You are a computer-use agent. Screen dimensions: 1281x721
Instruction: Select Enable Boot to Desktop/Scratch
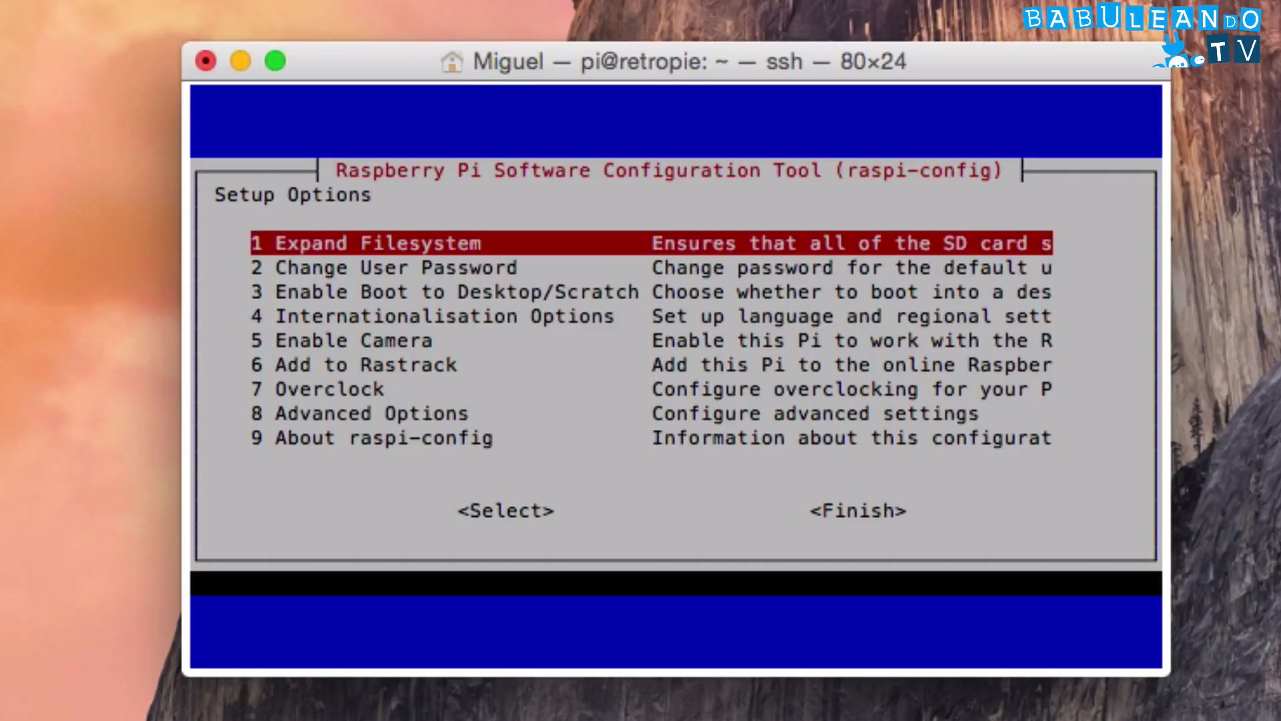651,292
